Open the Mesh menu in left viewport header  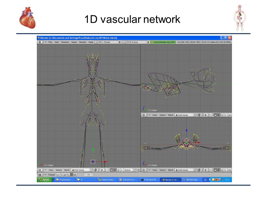[67, 170]
